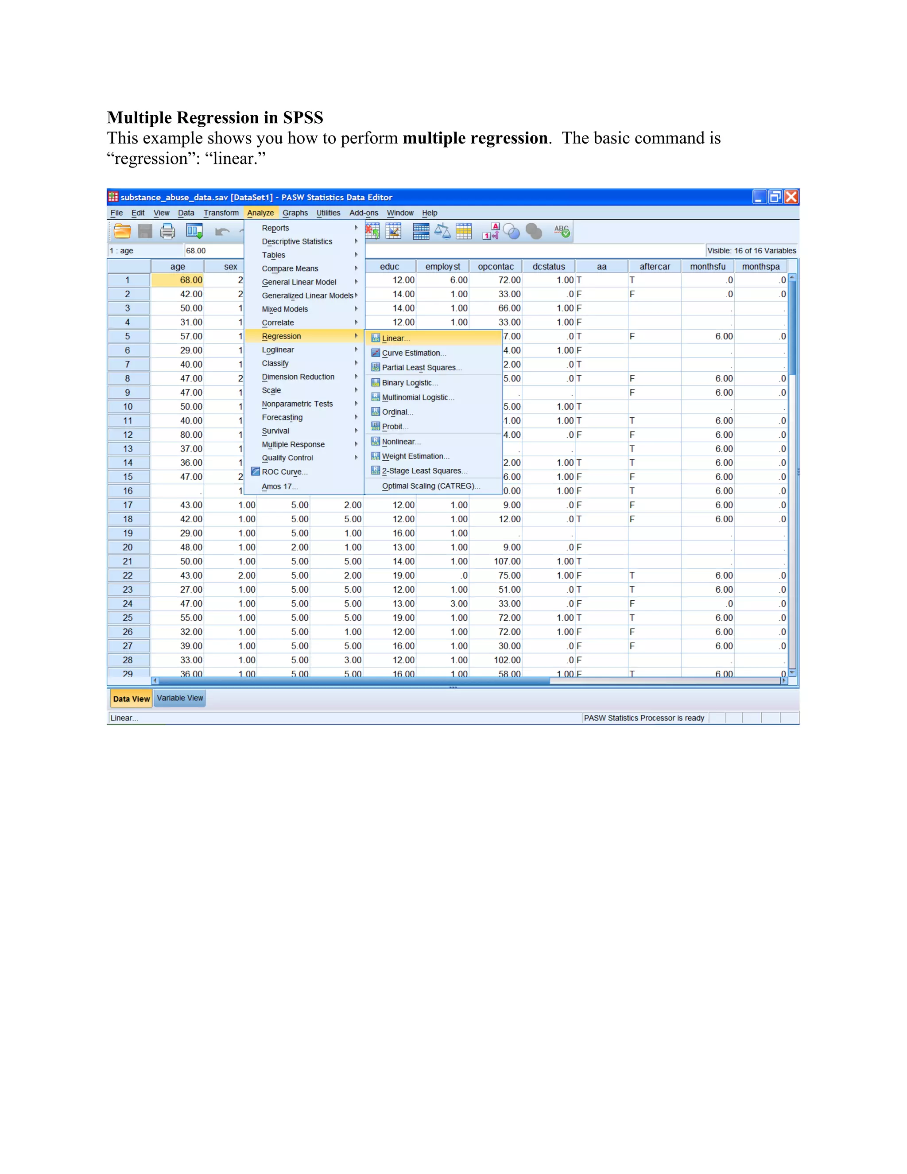Open Survival menu entry
Image resolution: width=907 pixels, height=1174 pixels.
[304, 431]
